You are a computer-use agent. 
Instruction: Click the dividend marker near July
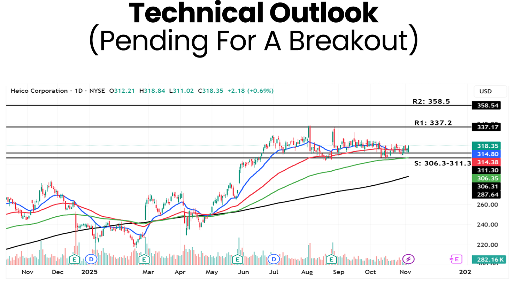pyautogui.click(x=274, y=259)
